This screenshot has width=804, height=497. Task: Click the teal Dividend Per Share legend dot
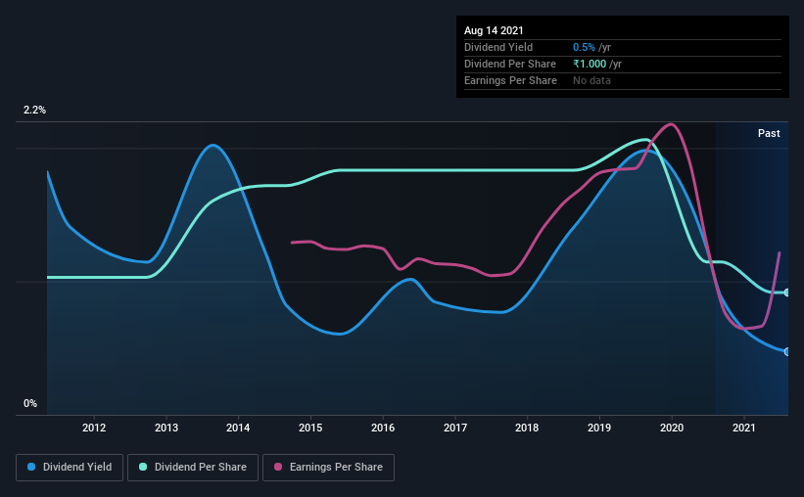pyautogui.click(x=143, y=467)
